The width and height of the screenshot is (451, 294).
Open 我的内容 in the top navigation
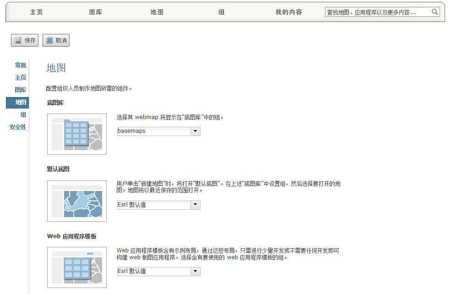click(x=288, y=12)
